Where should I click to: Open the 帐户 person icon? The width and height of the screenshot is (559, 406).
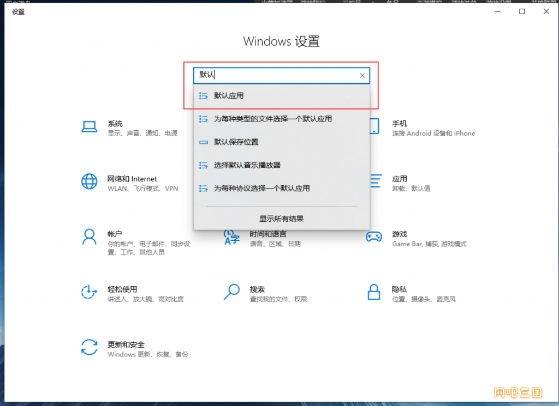pos(89,237)
